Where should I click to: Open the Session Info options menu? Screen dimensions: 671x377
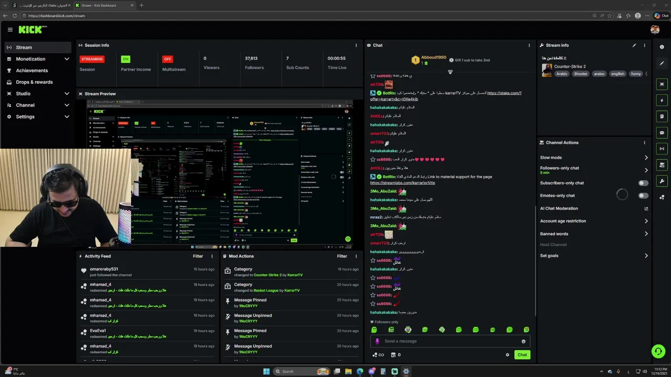pos(356,45)
